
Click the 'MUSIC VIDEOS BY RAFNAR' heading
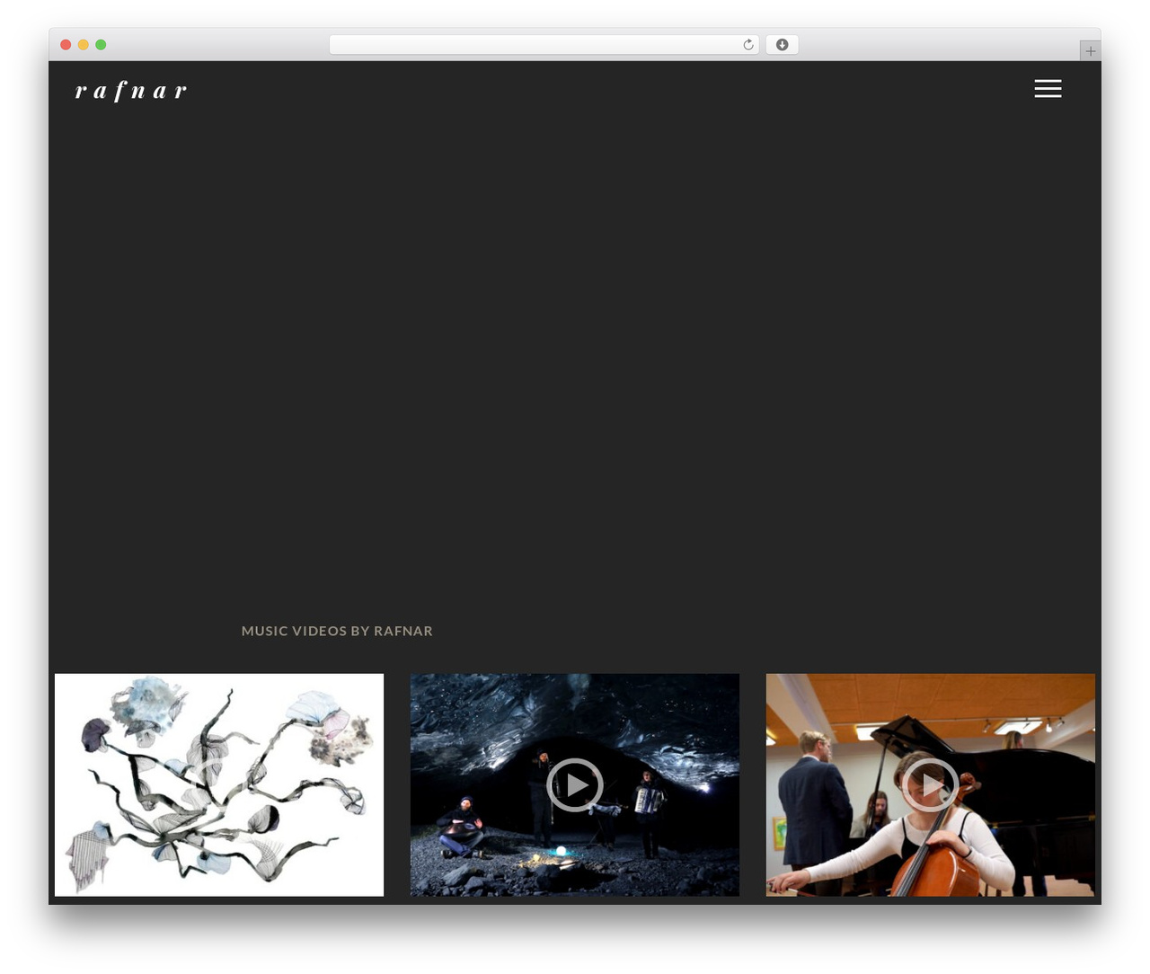[337, 631]
